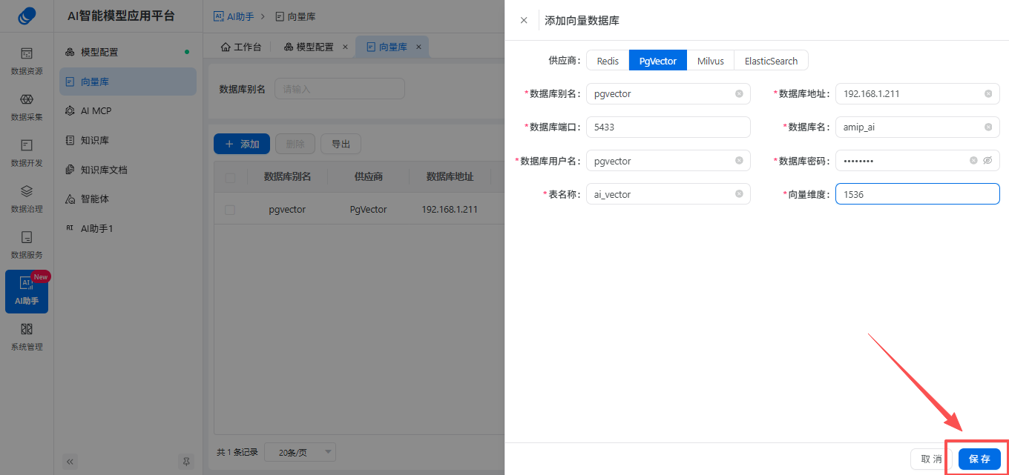Click the pgvector cell in table
The height and width of the screenshot is (475, 1009).
click(x=287, y=210)
